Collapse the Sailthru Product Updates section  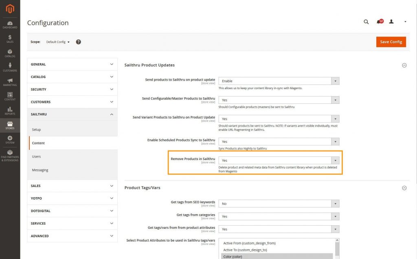click(x=404, y=65)
